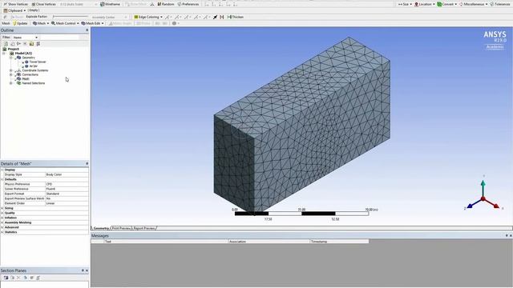Select the Model (A3) tree node
513x288 pixels.
click(x=23, y=54)
